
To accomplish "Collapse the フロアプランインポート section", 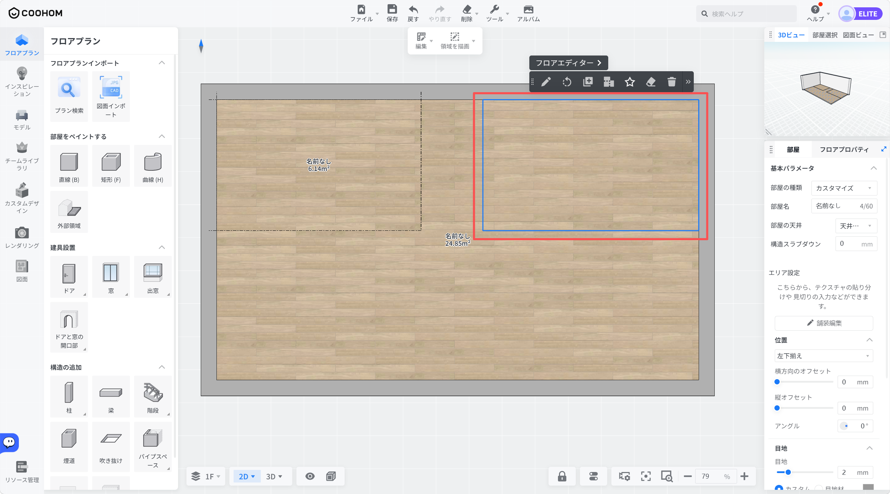I will (162, 63).
